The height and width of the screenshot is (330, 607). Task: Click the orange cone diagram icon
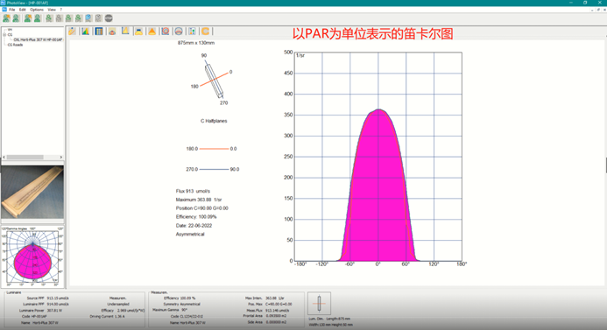(152, 32)
